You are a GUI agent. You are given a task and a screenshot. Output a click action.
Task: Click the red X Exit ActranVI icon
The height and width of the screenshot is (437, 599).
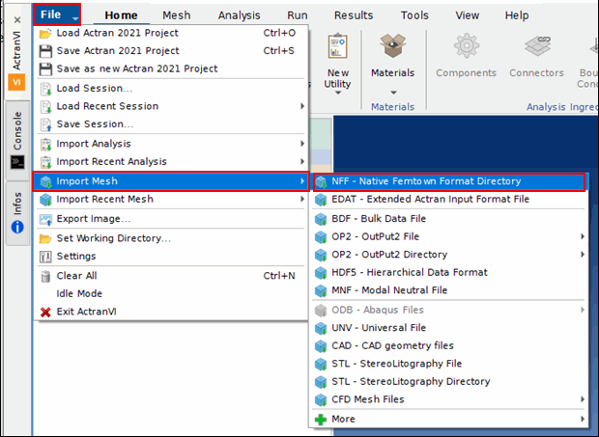coord(45,313)
